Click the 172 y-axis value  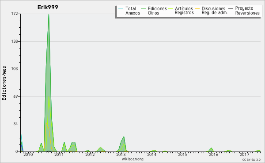coord(15,14)
